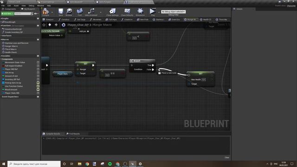Open the Edit menu
This screenshot has width=297, height=167.
click(9, 6)
